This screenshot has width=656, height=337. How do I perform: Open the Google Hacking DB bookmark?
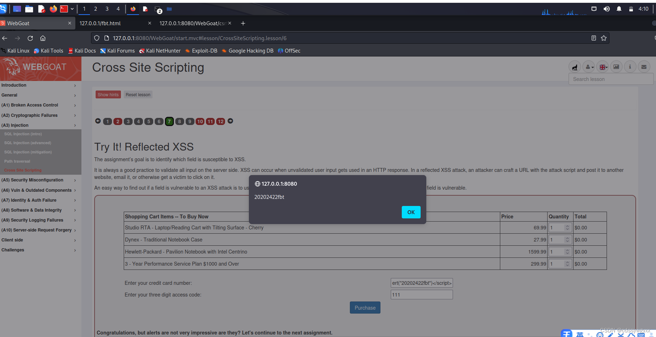pos(247,51)
